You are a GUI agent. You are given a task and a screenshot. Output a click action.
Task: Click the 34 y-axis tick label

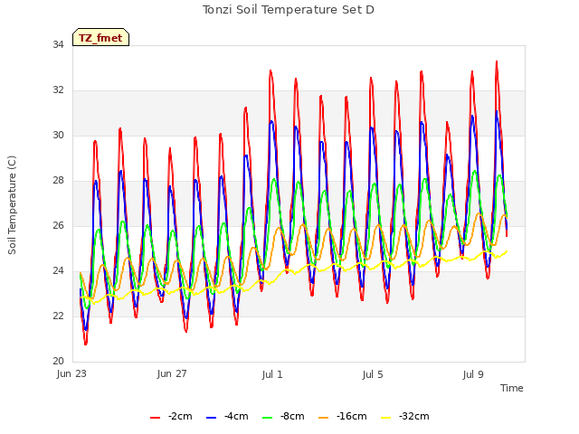click(x=58, y=44)
